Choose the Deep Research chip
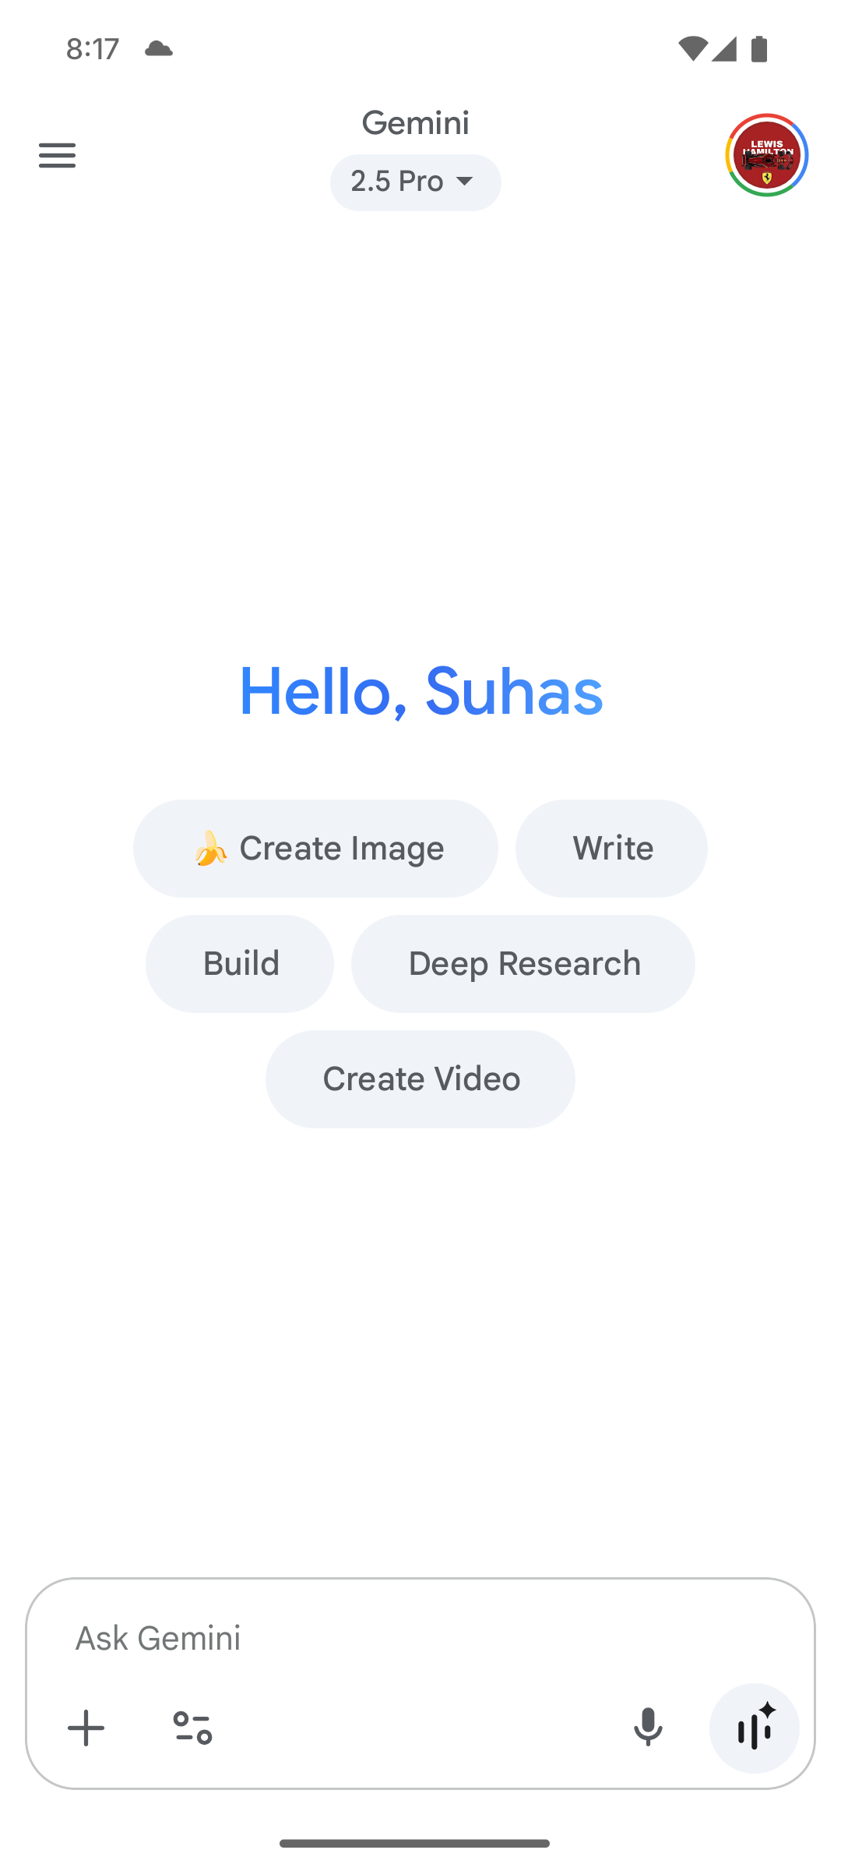 (523, 964)
